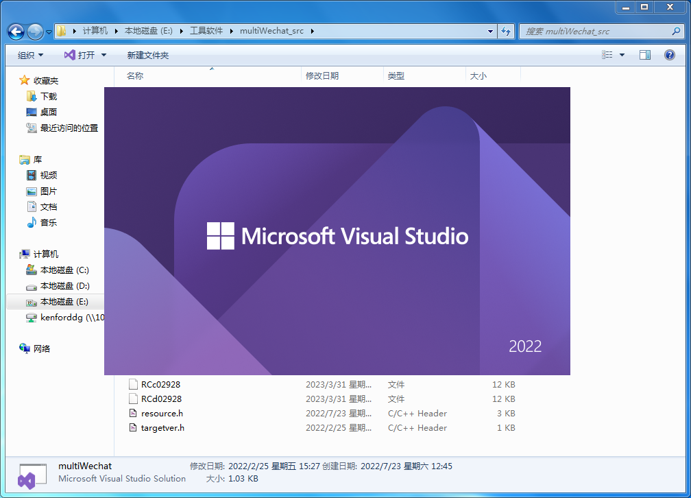Select 本地磁盘 (E:) in the address breadcrumb

(149, 31)
